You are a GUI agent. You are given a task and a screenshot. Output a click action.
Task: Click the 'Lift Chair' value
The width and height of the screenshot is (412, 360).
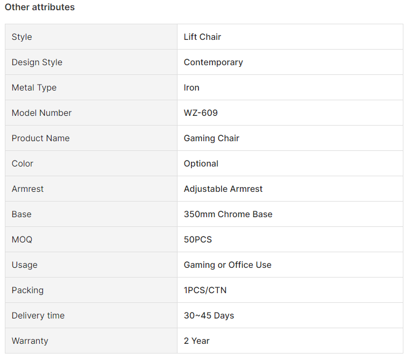pos(202,37)
